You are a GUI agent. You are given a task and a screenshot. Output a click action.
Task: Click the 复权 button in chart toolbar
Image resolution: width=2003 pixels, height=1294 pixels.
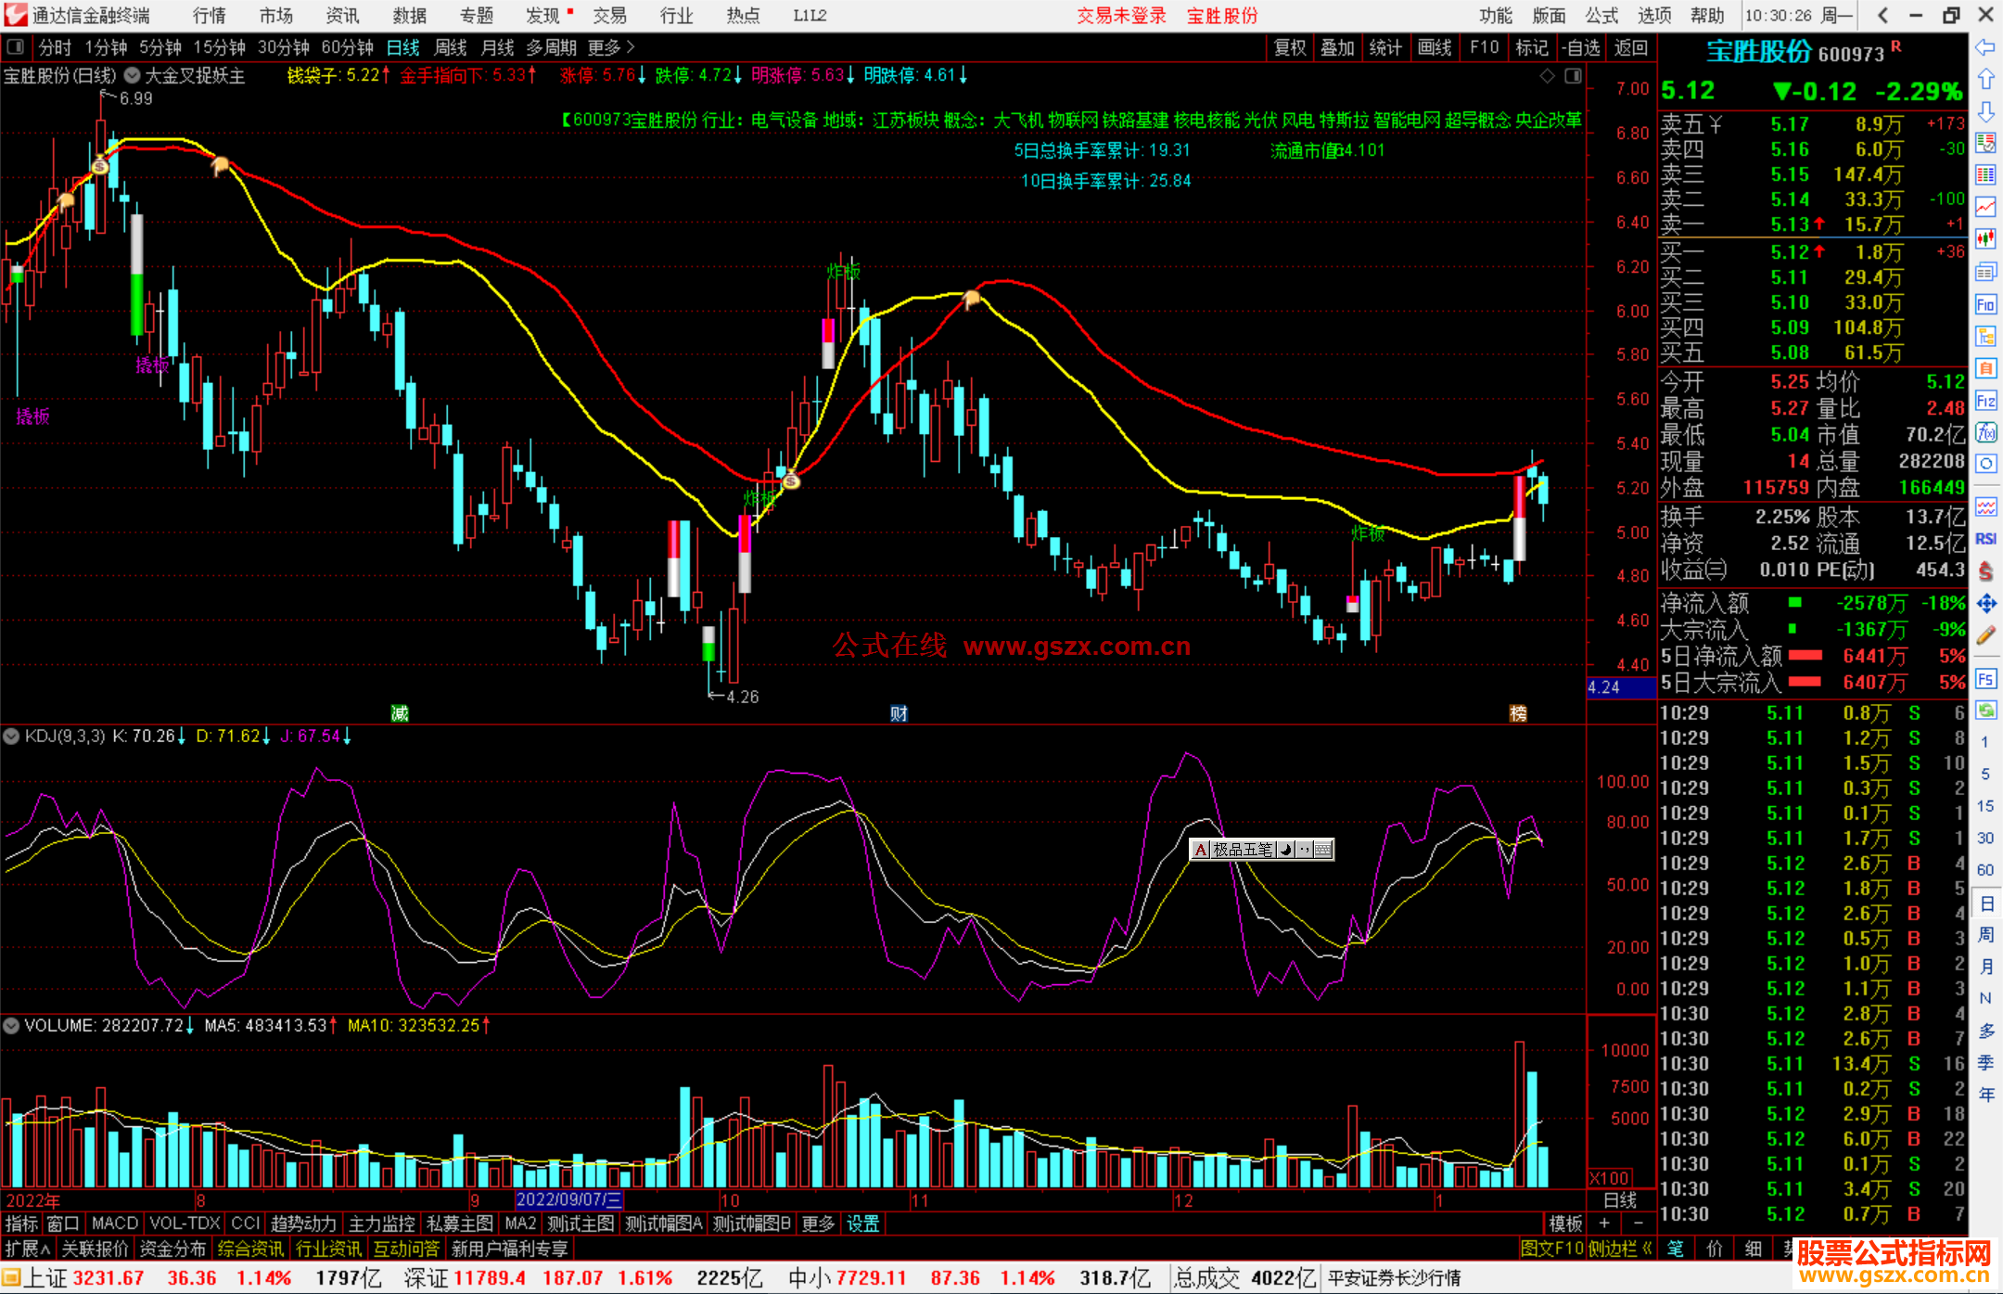point(1290,47)
